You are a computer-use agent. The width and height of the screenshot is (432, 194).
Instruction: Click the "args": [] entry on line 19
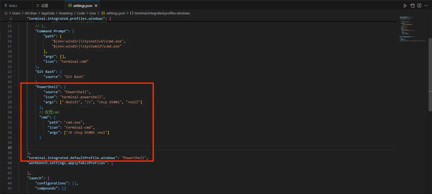[54, 56]
